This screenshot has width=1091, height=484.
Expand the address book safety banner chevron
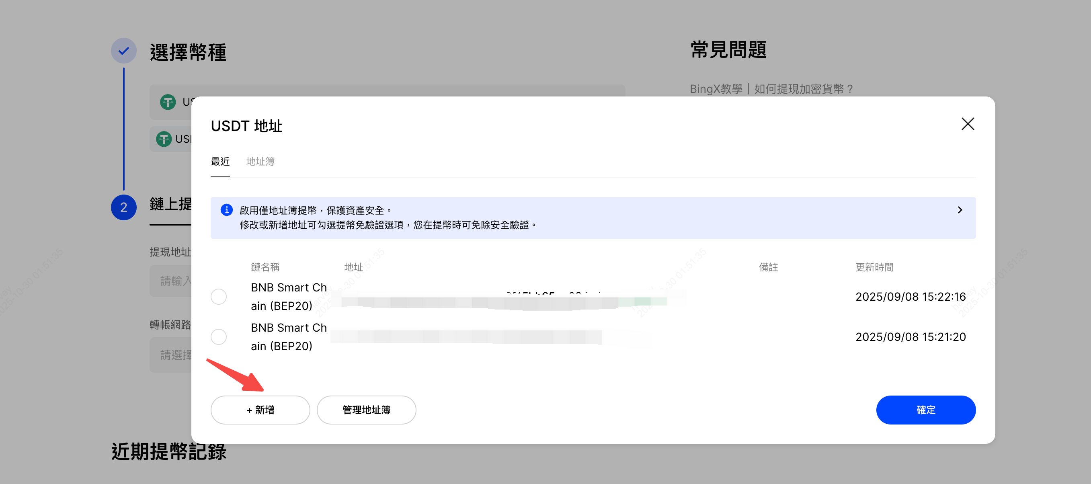tap(960, 210)
